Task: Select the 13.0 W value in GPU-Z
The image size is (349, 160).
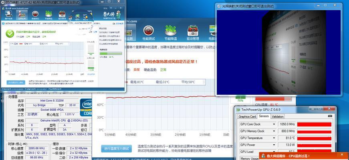Action: pyautogui.click(x=287, y=145)
